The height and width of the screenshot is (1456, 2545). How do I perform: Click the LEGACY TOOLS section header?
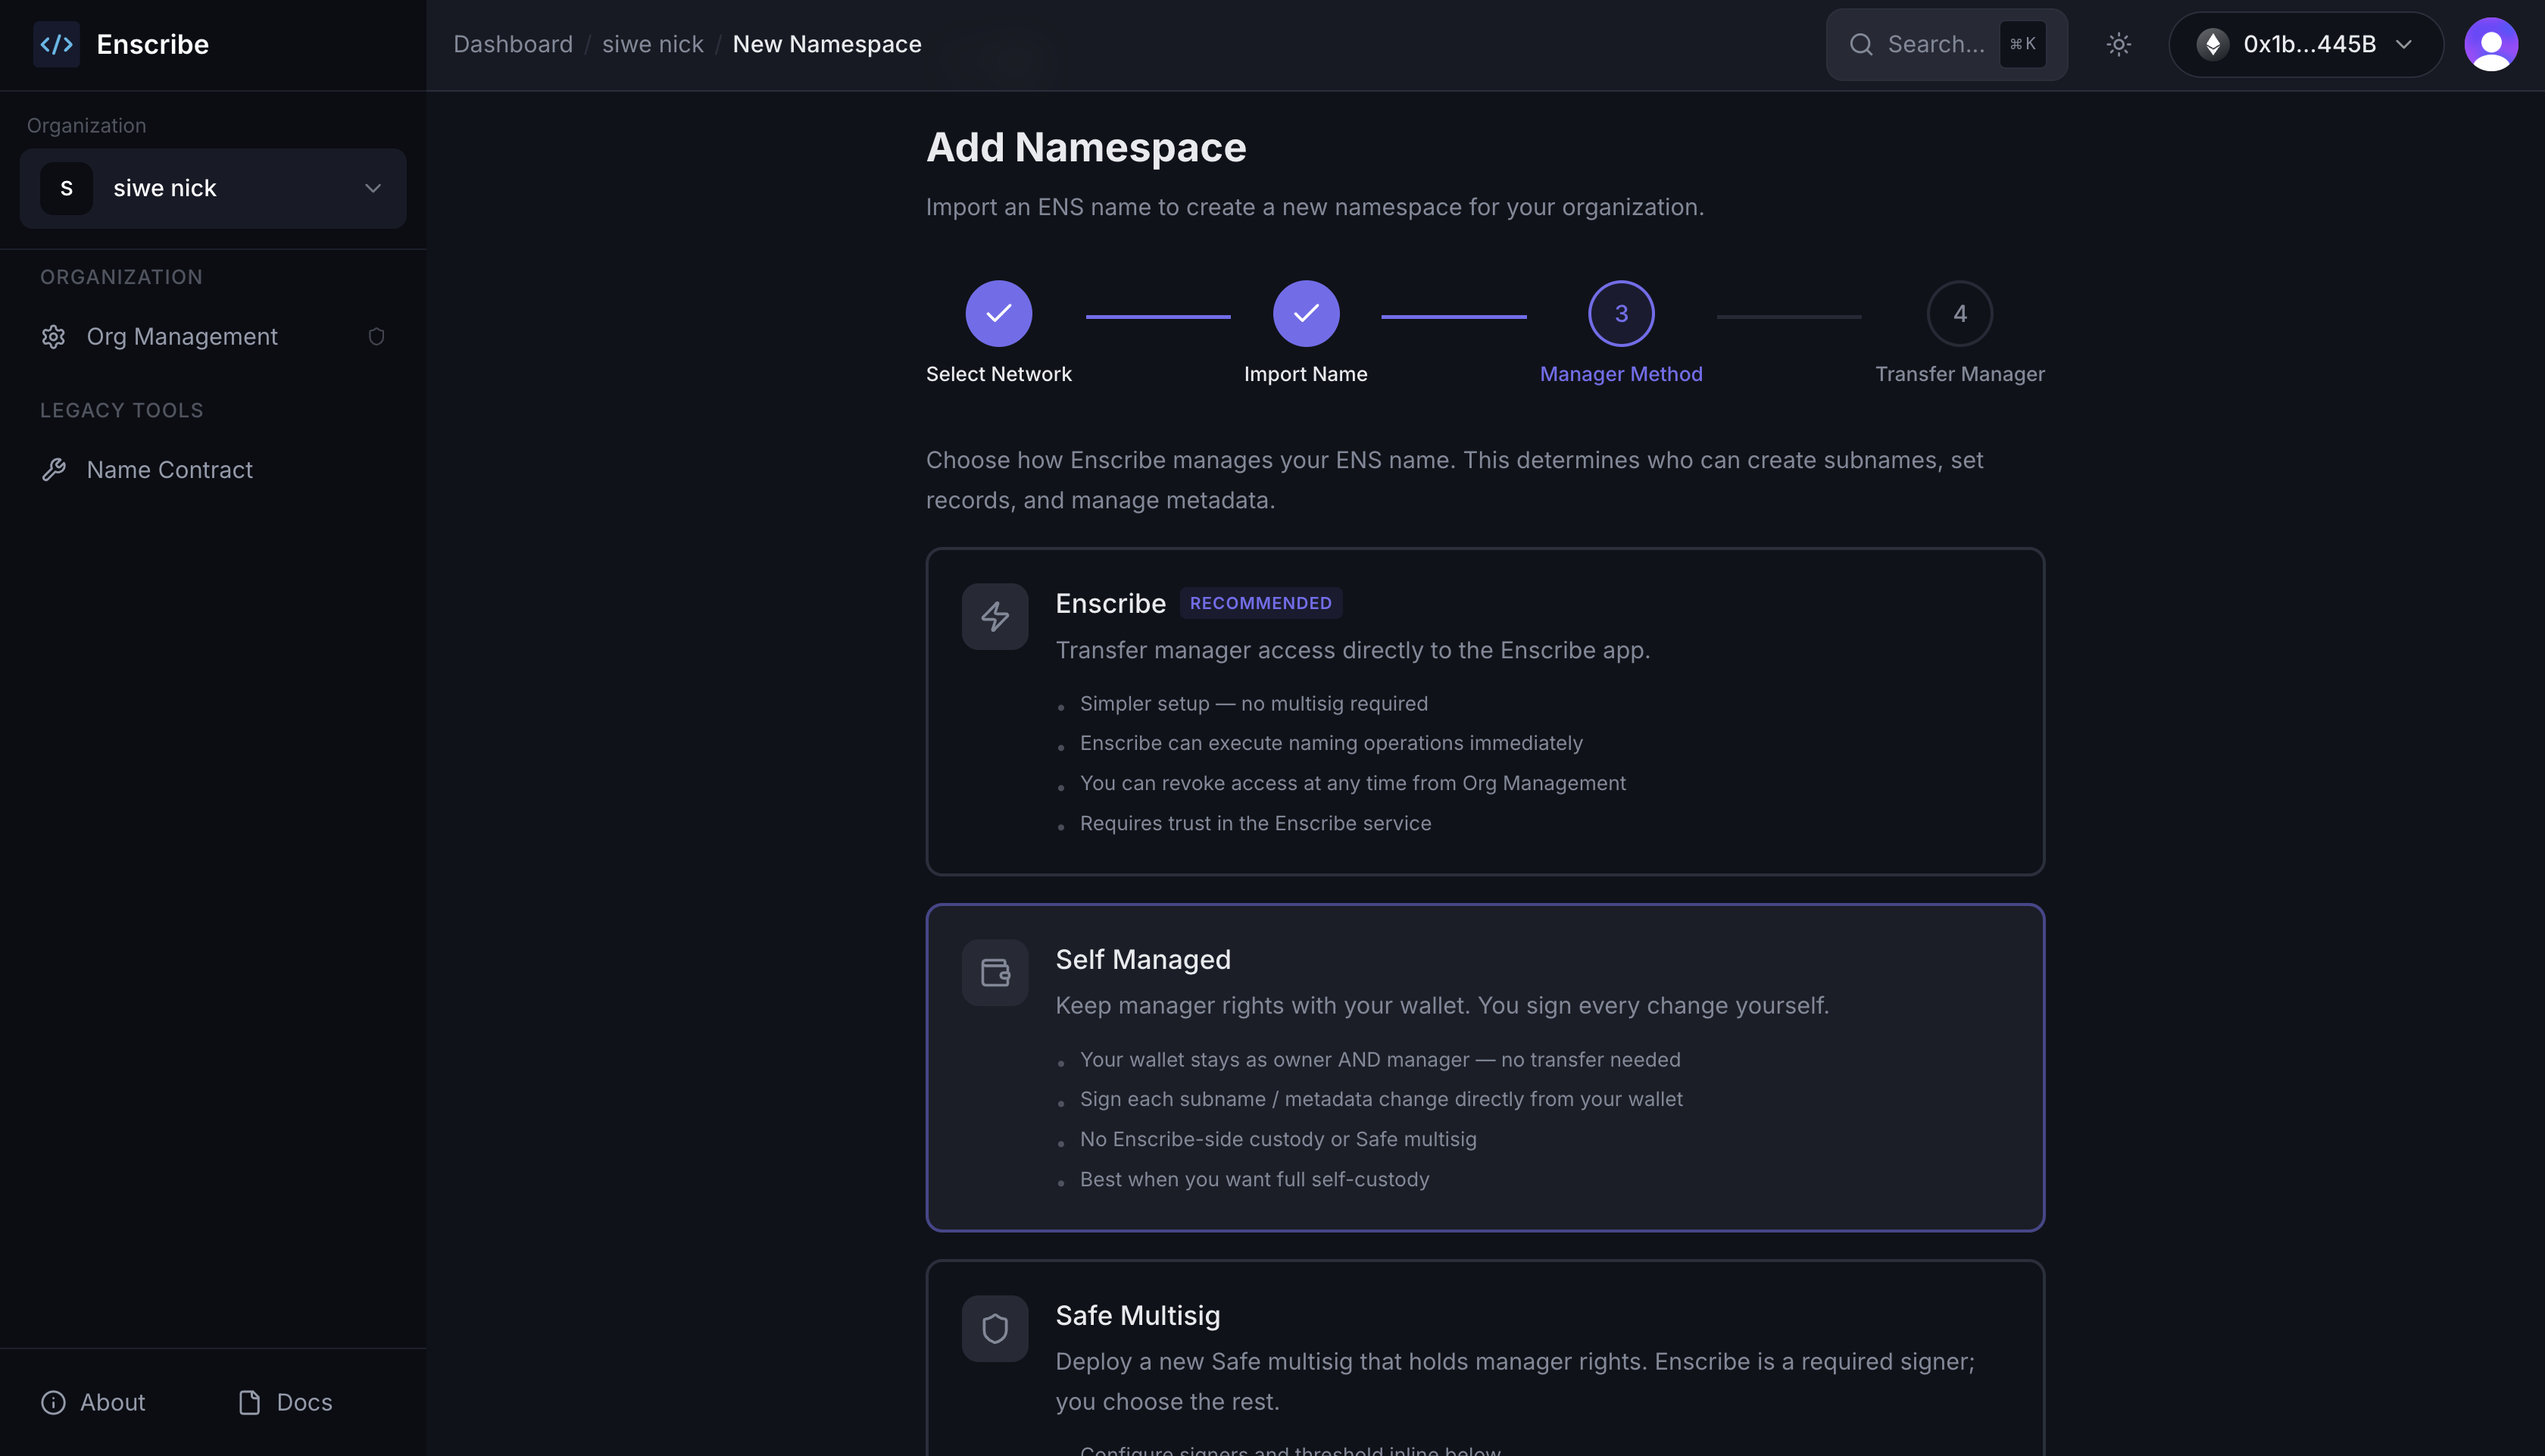coord(121,410)
